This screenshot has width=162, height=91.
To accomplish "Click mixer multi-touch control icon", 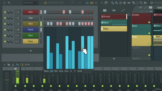I will pyautogui.click(x=9, y=65).
